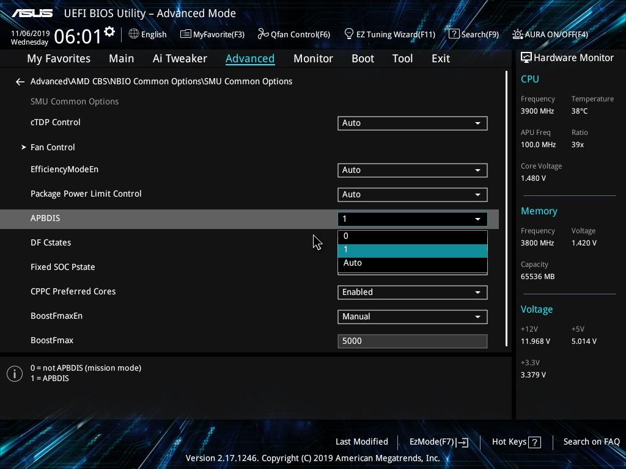Select the BoostFmax label

click(x=52, y=340)
